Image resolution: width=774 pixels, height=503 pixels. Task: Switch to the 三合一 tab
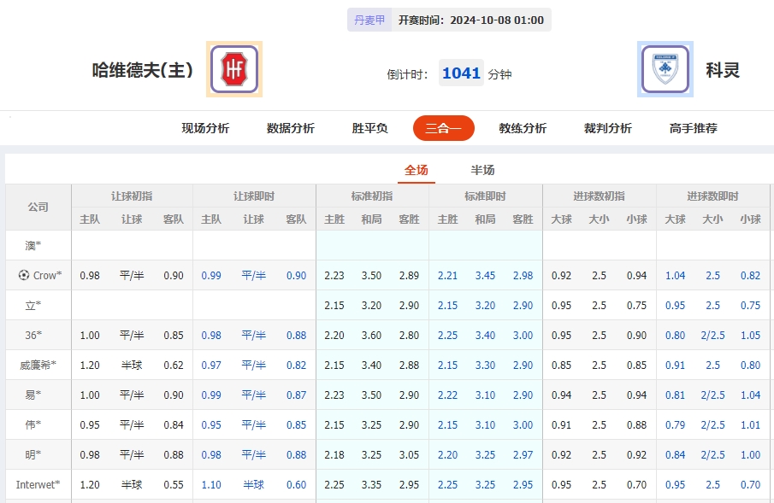coord(443,127)
